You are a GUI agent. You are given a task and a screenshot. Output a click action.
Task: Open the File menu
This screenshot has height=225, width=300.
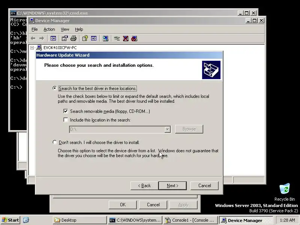tap(34, 29)
